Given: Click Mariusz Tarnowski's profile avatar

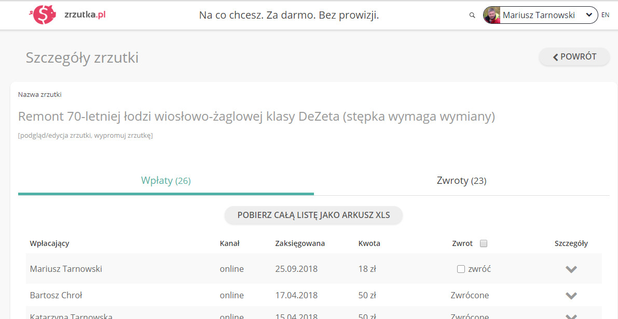Looking at the screenshot, I should (x=492, y=16).
